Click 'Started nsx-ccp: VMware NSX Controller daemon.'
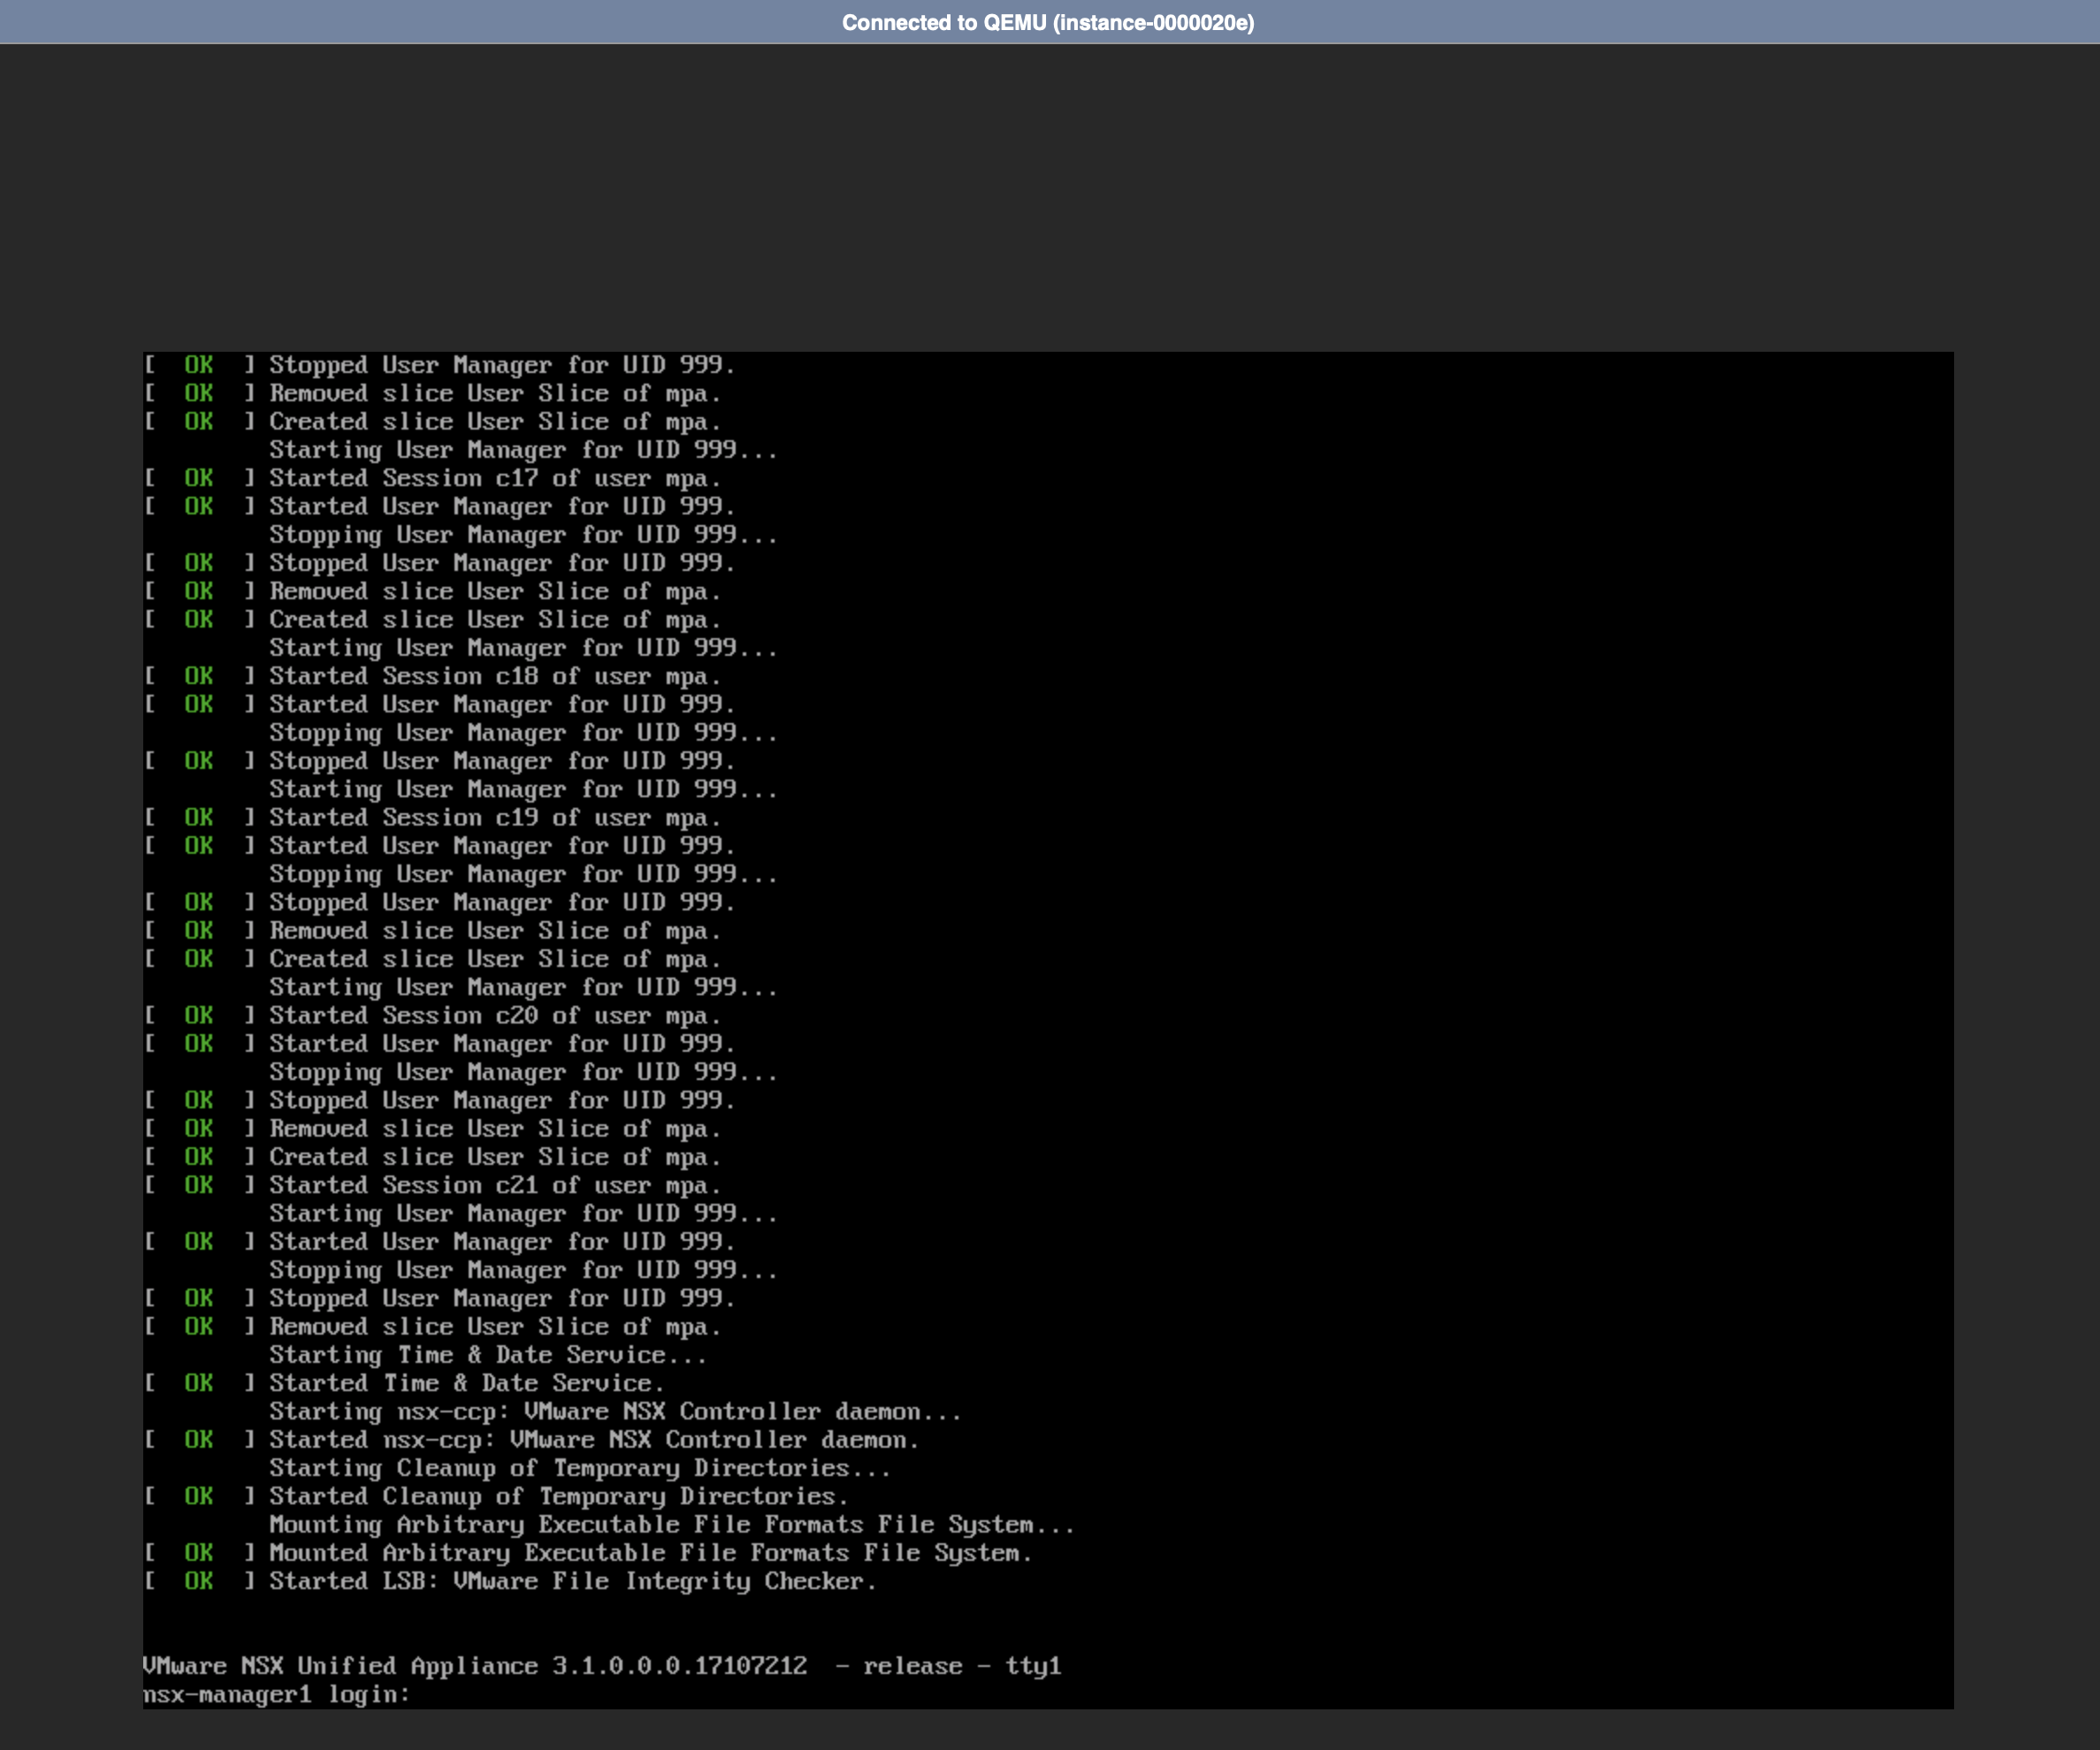The image size is (2100, 1750). pos(594,1439)
